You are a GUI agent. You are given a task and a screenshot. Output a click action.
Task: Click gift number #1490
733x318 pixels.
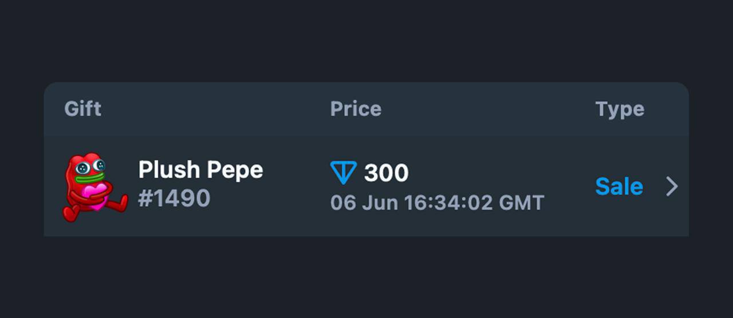[x=174, y=198]
